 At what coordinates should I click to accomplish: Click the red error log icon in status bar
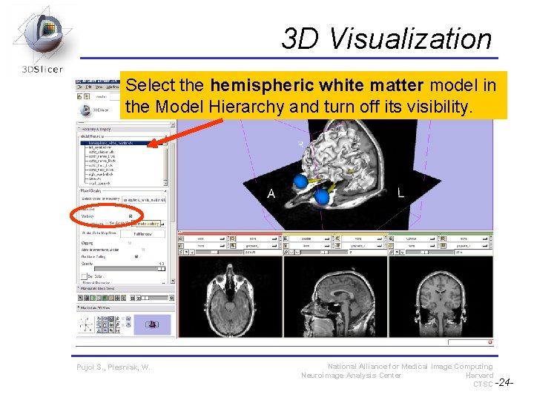point(490,341)
